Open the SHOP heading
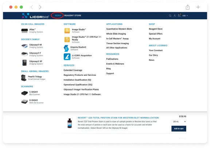Viewport: 211px width, 148px height. 152,24
